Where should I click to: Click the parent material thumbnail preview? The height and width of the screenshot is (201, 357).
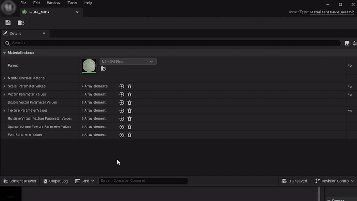pos(89,65)
